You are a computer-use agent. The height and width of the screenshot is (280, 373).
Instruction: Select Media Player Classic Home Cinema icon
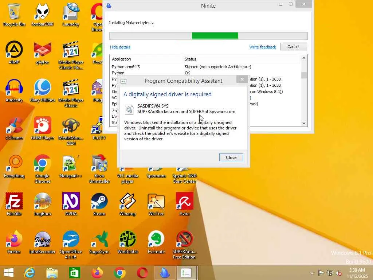tap(71, 55)
